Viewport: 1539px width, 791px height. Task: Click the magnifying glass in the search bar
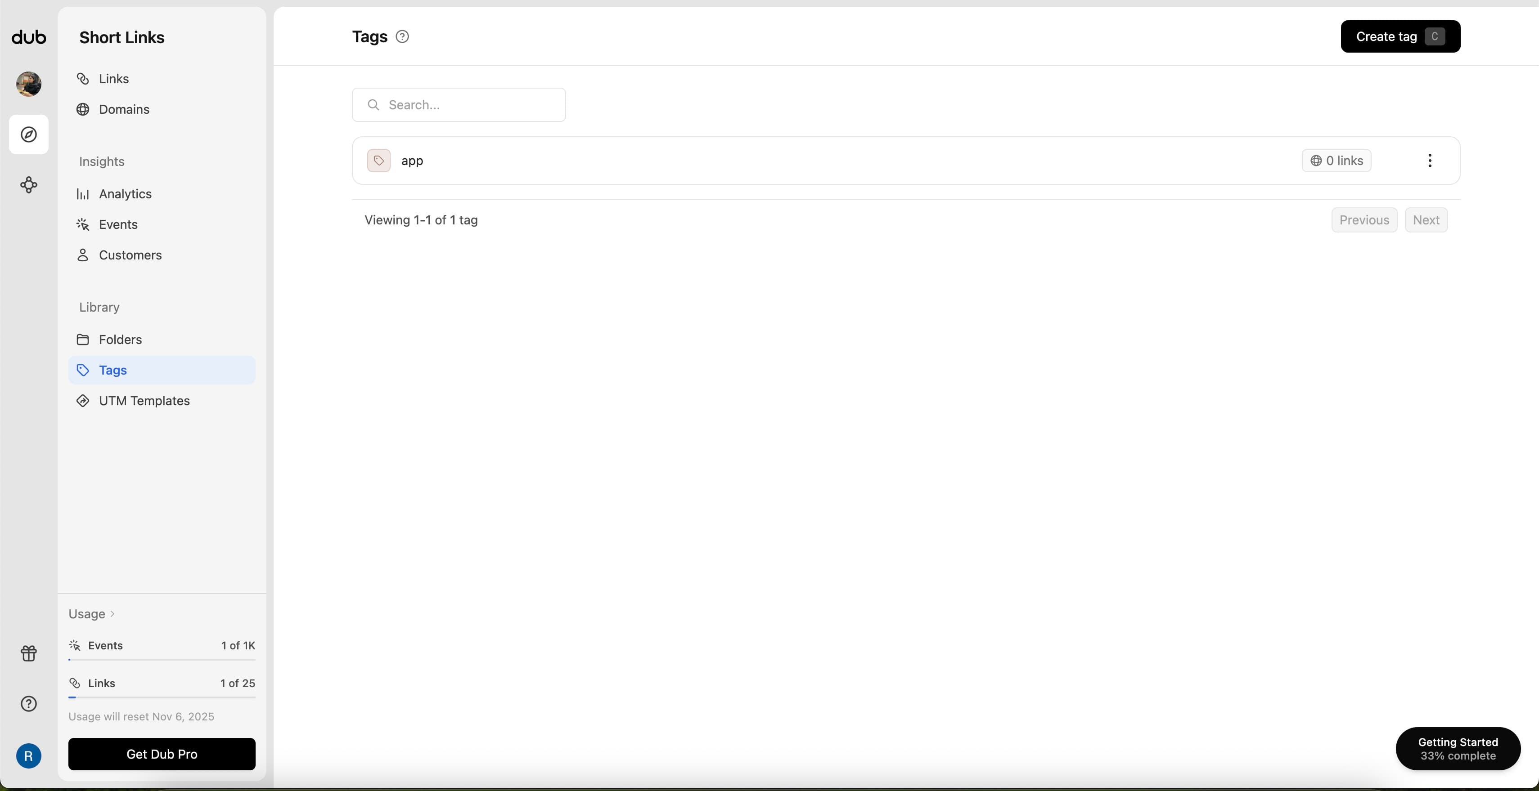point(374,104)
